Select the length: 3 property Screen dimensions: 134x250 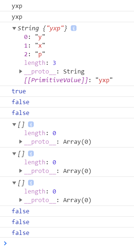[40, 63]
